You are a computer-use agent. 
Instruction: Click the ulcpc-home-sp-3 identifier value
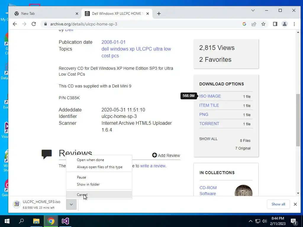119,116
